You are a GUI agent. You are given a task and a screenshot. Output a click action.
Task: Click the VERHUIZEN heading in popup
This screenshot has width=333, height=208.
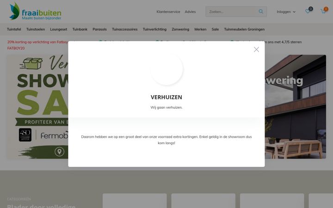[166, 97]
